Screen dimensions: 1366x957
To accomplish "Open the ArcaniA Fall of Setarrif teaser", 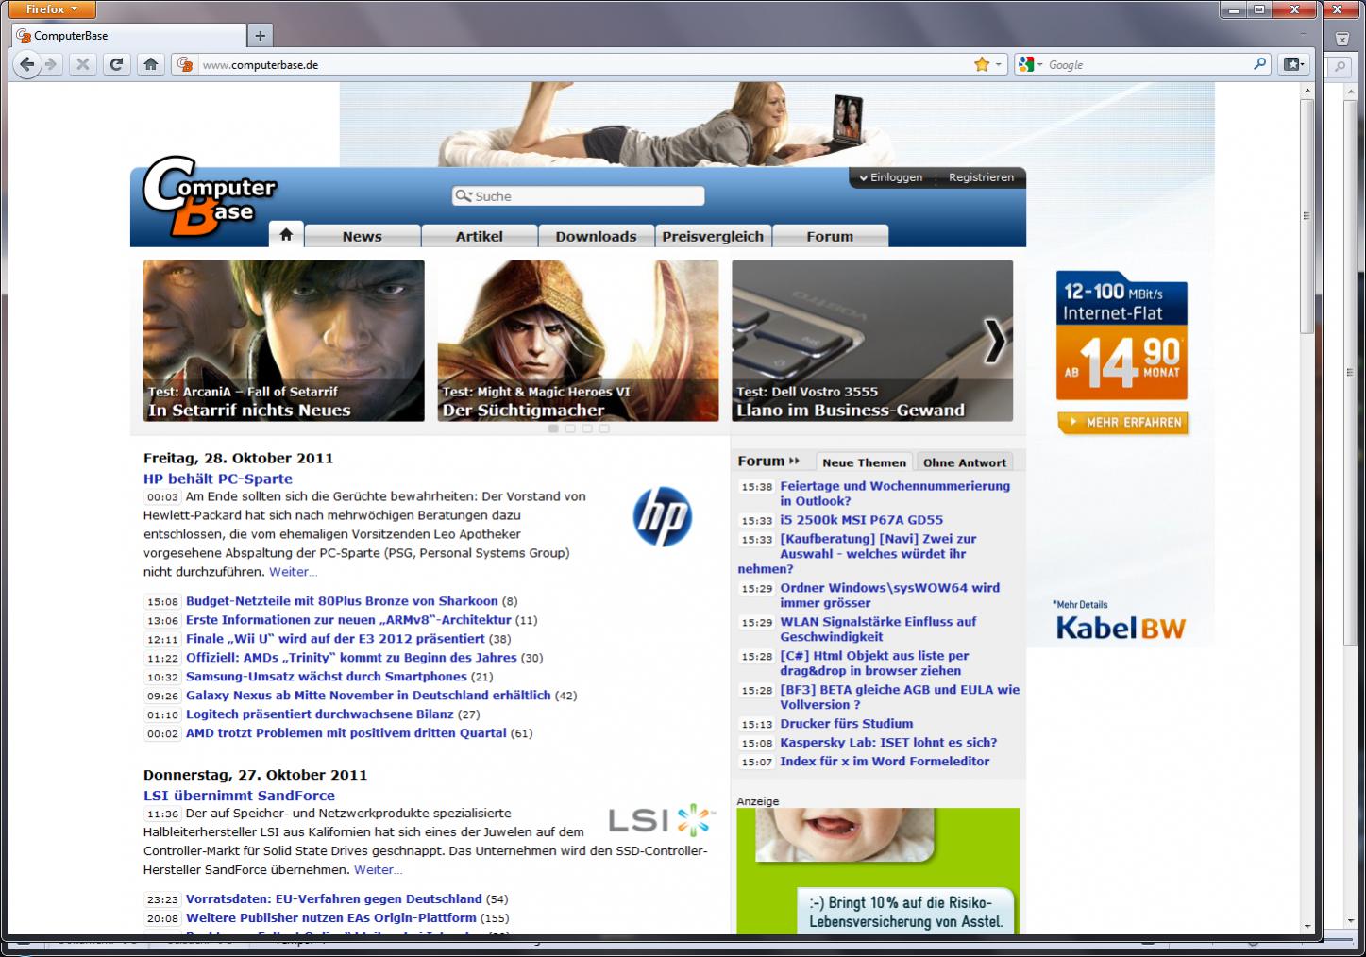I will (283, 341).
